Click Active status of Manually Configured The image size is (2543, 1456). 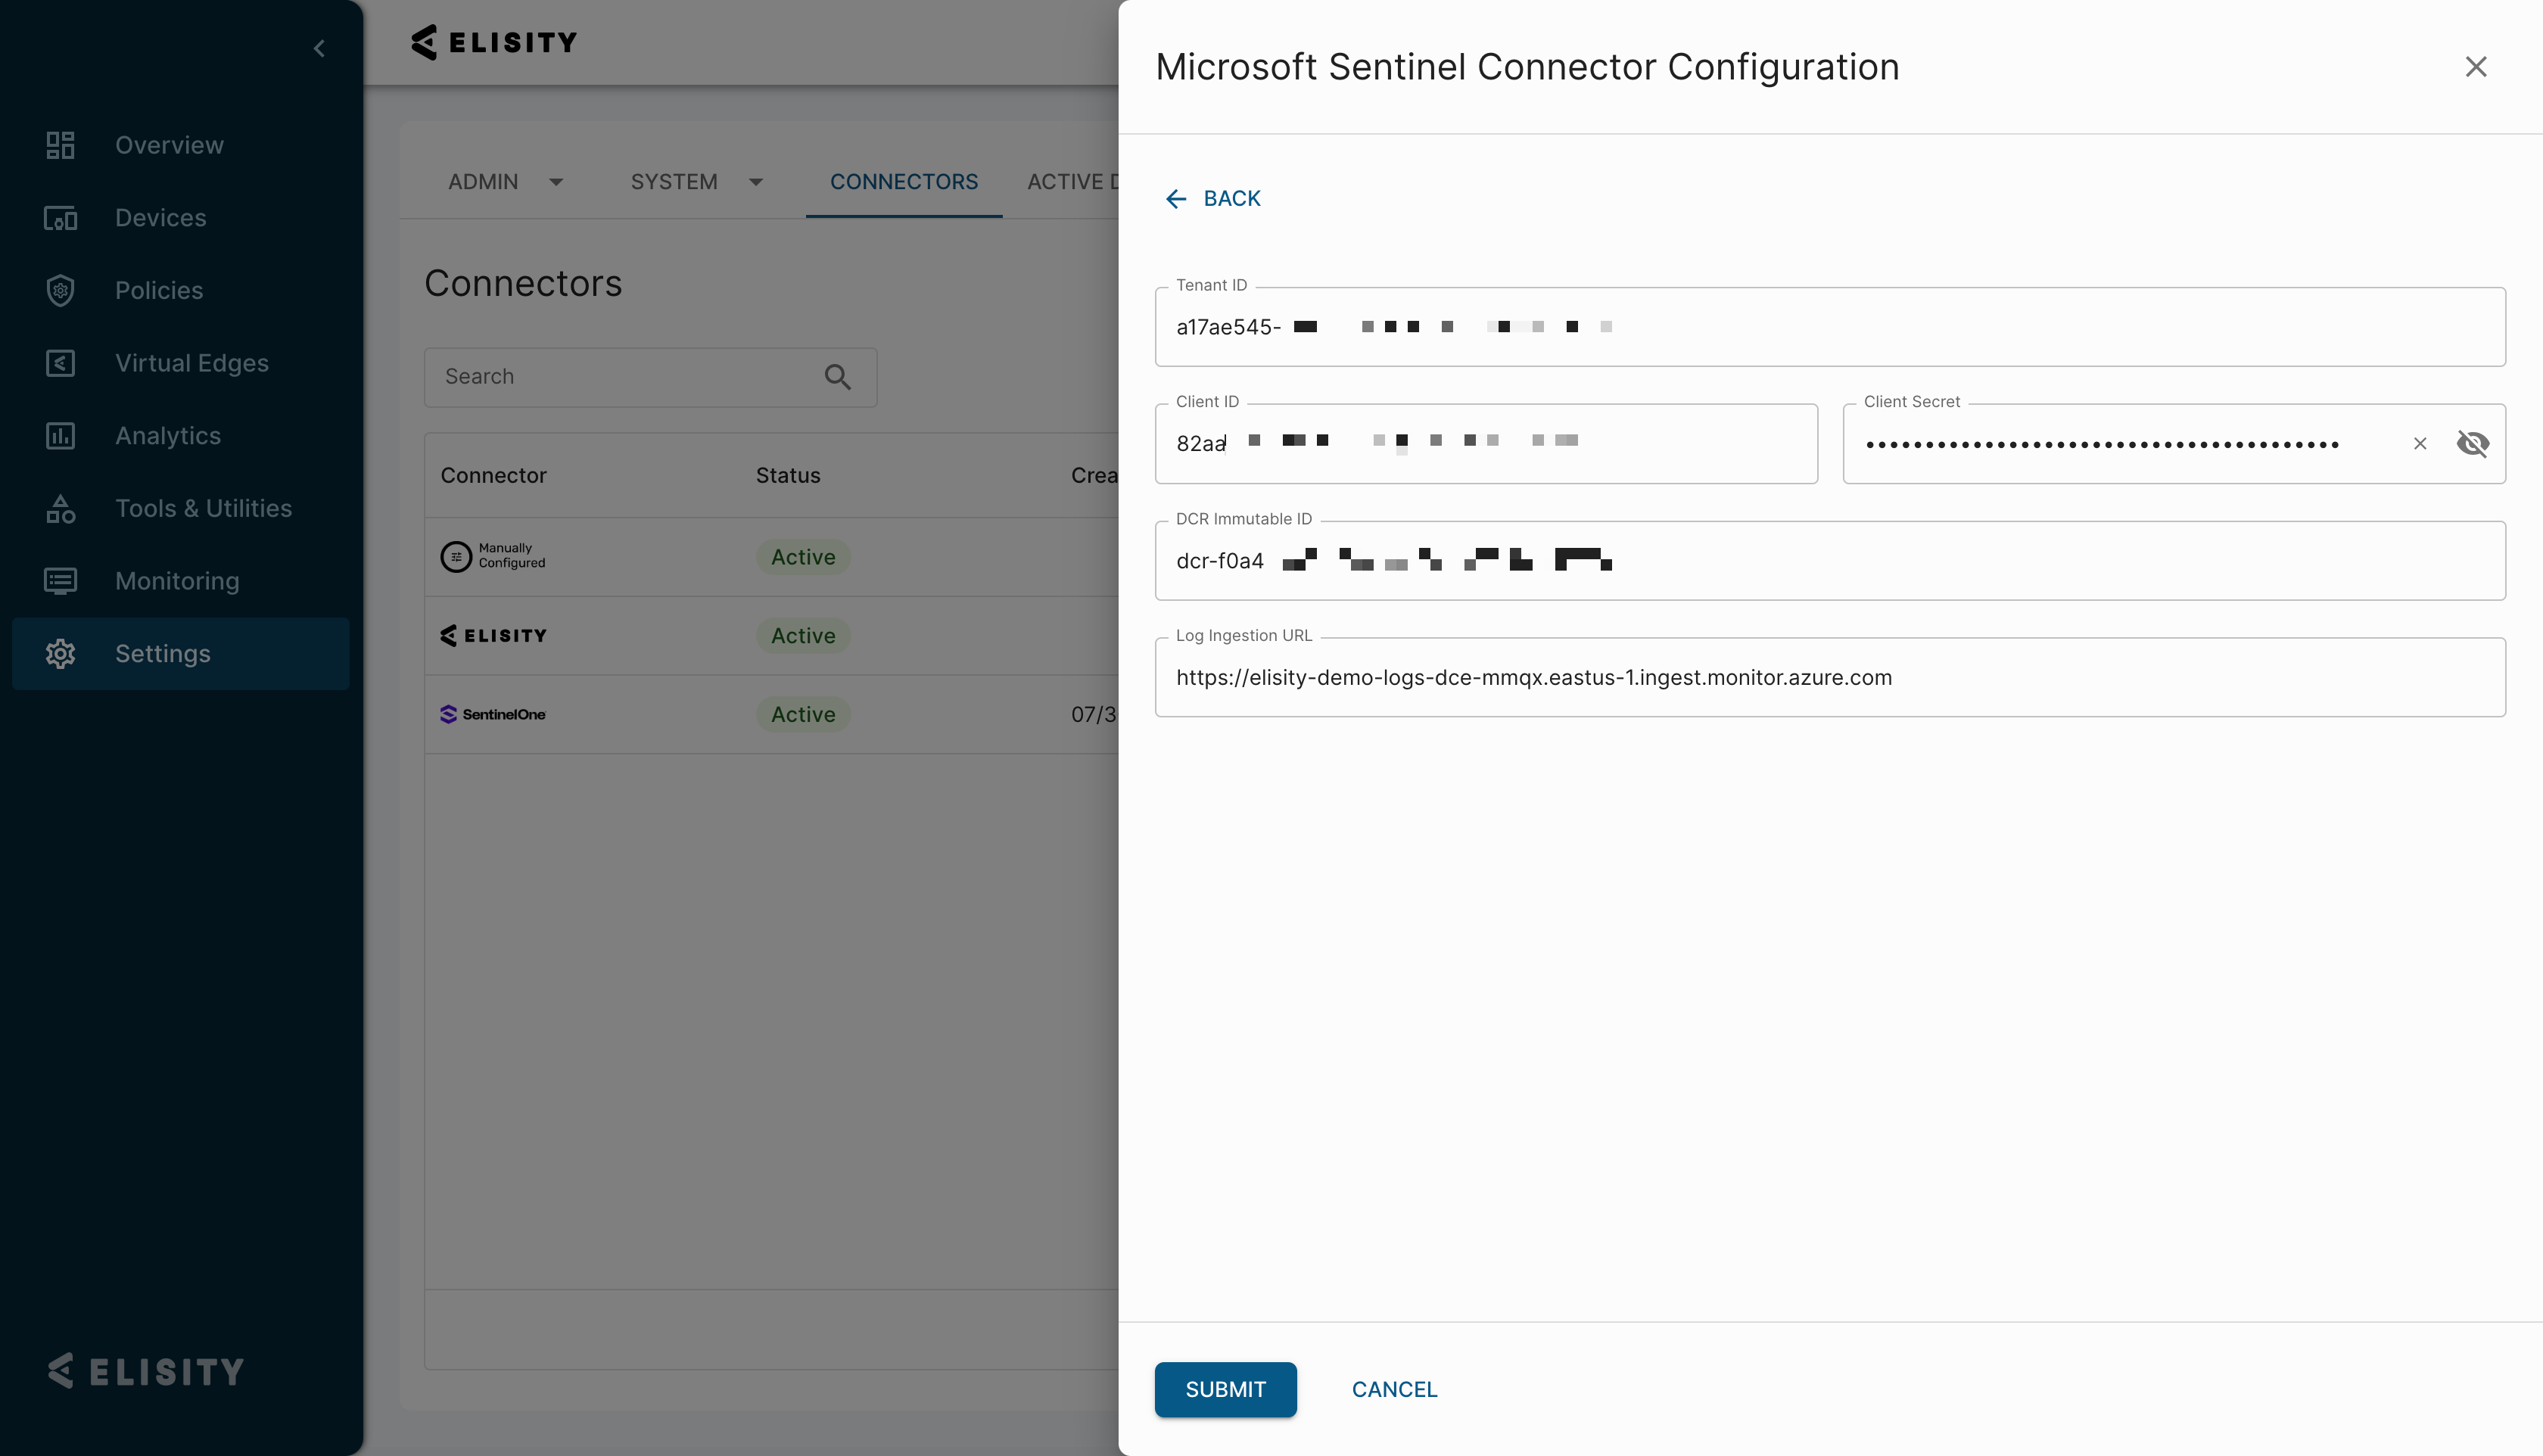click(x=803, y=557)
